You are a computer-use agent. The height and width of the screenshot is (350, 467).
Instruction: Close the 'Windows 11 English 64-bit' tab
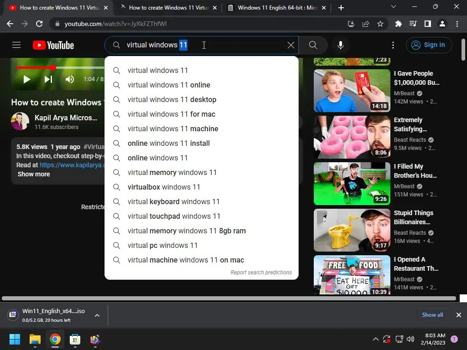point(324,8)
